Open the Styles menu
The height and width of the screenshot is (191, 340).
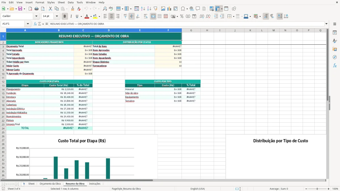(51, 2)
